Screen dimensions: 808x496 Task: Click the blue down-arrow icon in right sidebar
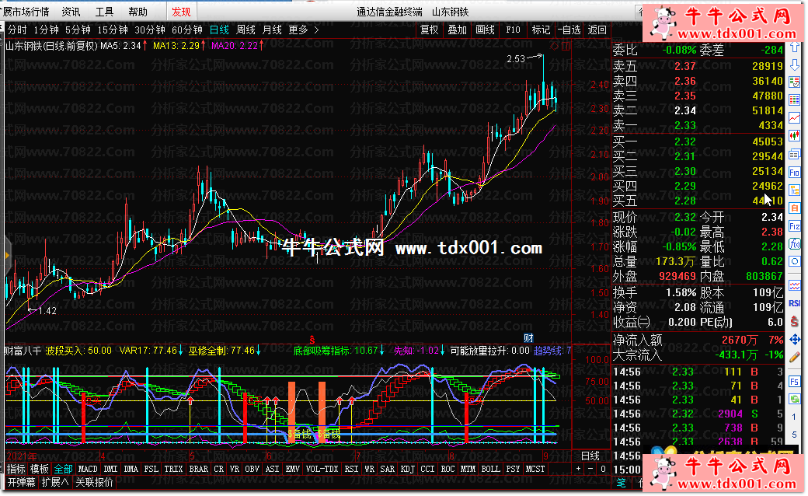[794, 65]
